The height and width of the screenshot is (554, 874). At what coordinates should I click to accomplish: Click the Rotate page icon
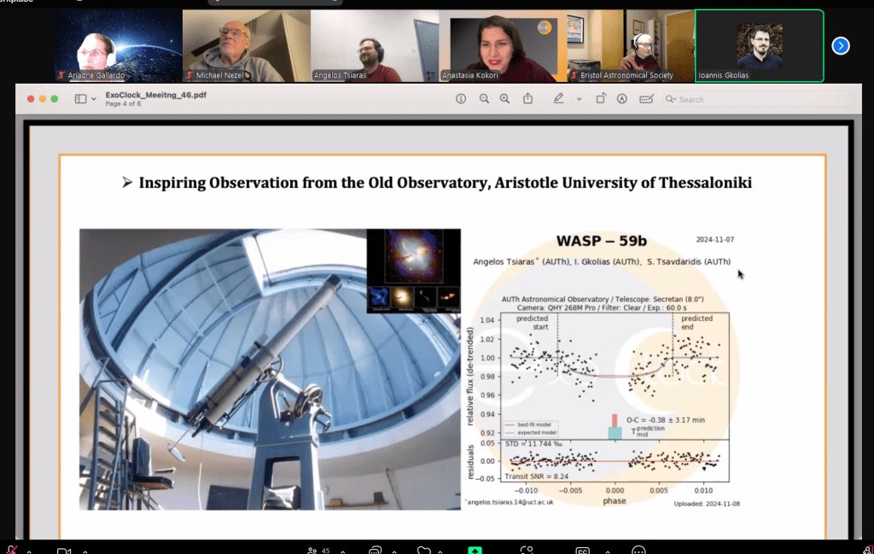click(x=601, y=99)
